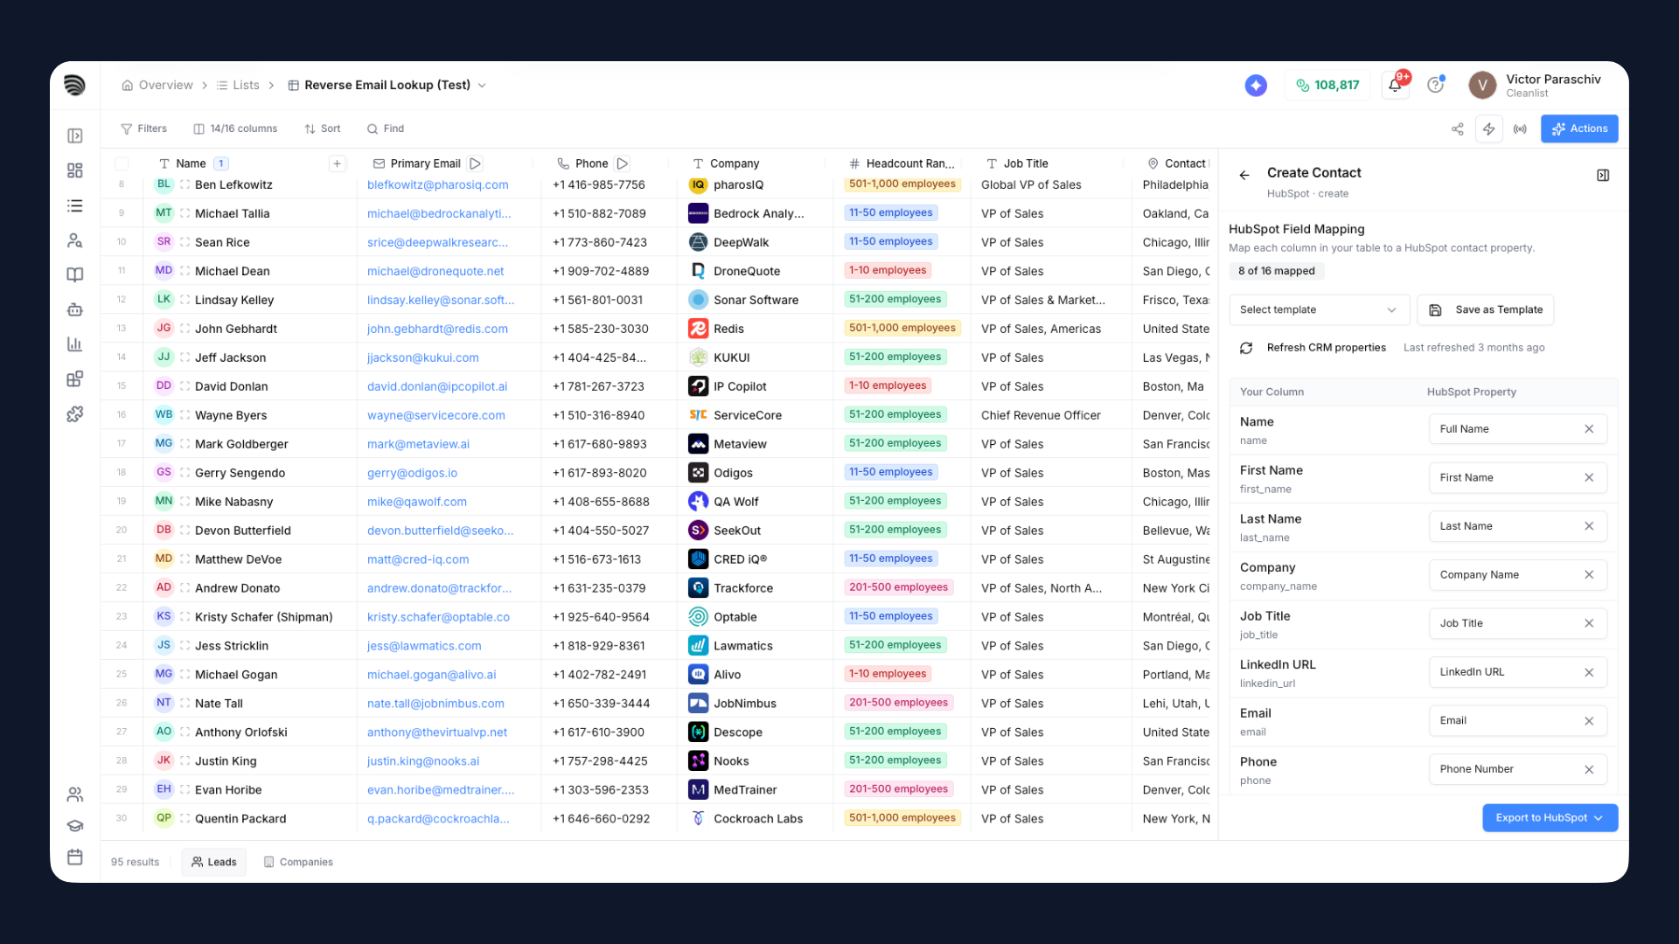This screenshot has height=944, width=1679.
Task: Toggle the sidebar panel icon
Action: click(x=75, y=135)
